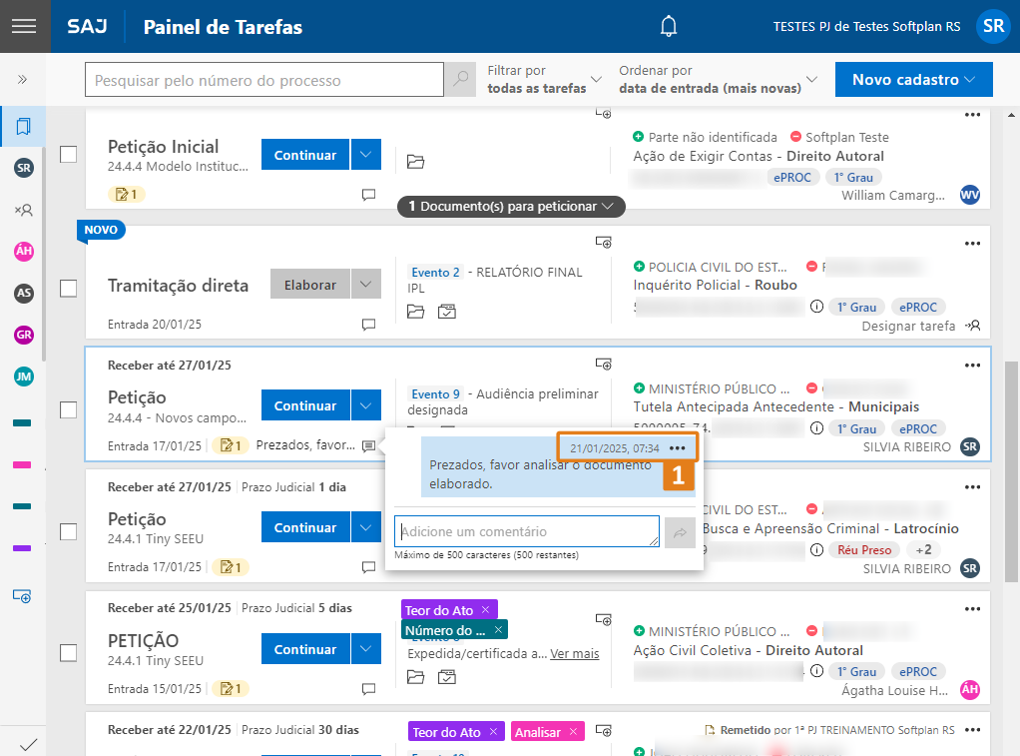The image size is (1020, 756).
Task: Open the hamburger main menu
Action: point(23,26)
